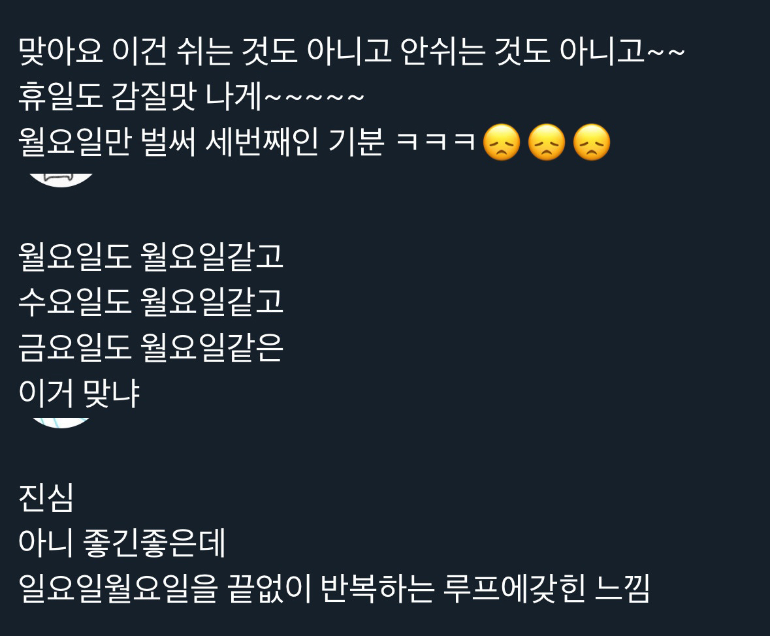Click the middle sad face emoji

click(x=547, y=142)
